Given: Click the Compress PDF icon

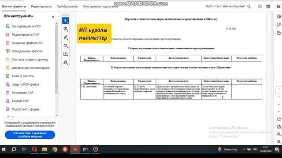Looking at the screenshot, I should tap(7, 101).
